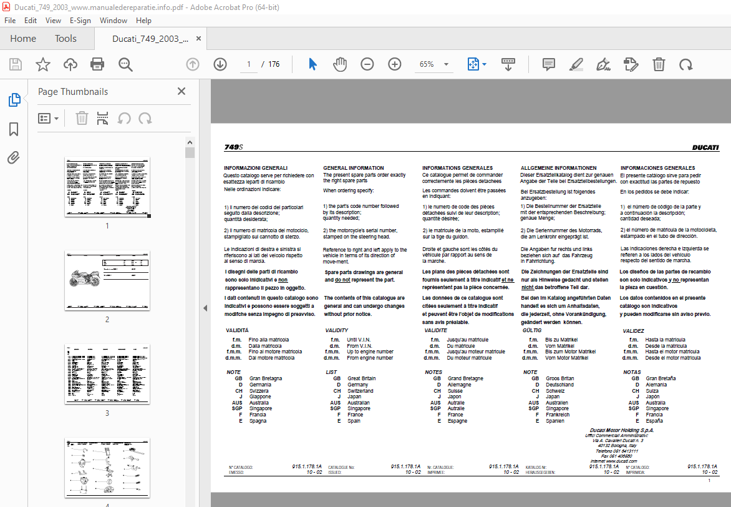Switch to the Home tab
731x507 pixels.
[23, 38]
